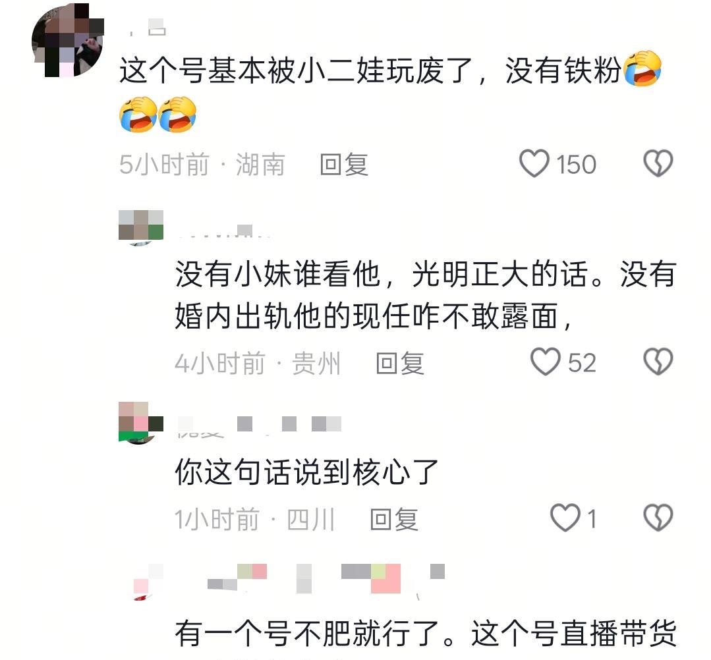Reply to the 1小时前 Sichuan comment

(393, 520)
